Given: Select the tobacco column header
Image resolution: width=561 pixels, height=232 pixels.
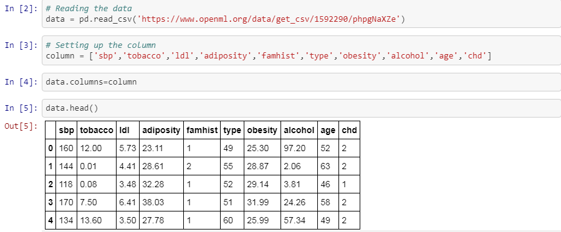Looking at the screenshot, I should point(96,130).
